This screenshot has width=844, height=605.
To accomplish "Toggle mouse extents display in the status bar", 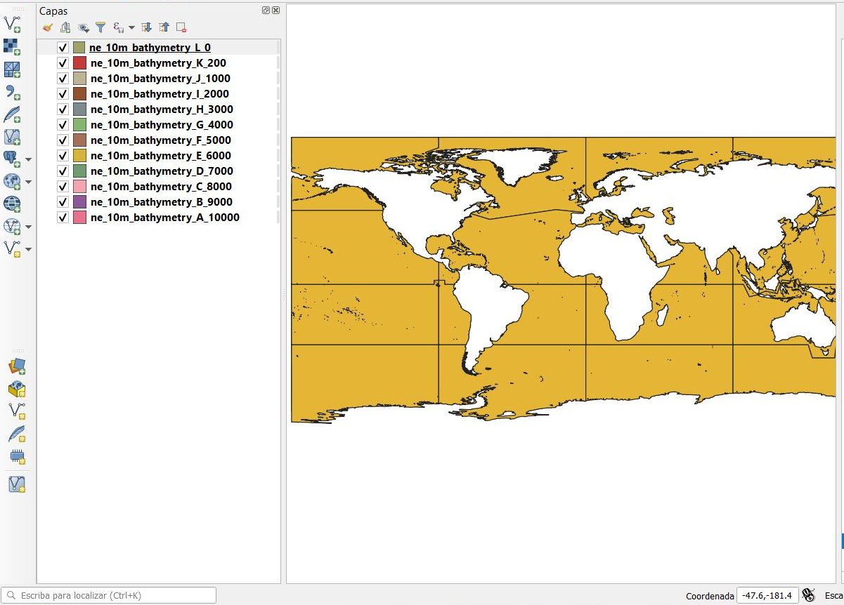I will [x=808, y=595].
